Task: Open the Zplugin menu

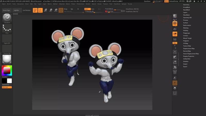Action: click(124, 4)
